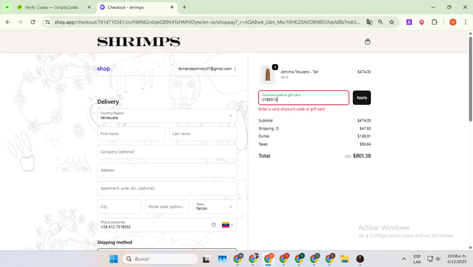Image resolution: width=473 pixels, height=267 pixels.
Task: Close the Verify Codes — SimplyCodes tab
Action: tap(89, 7)
